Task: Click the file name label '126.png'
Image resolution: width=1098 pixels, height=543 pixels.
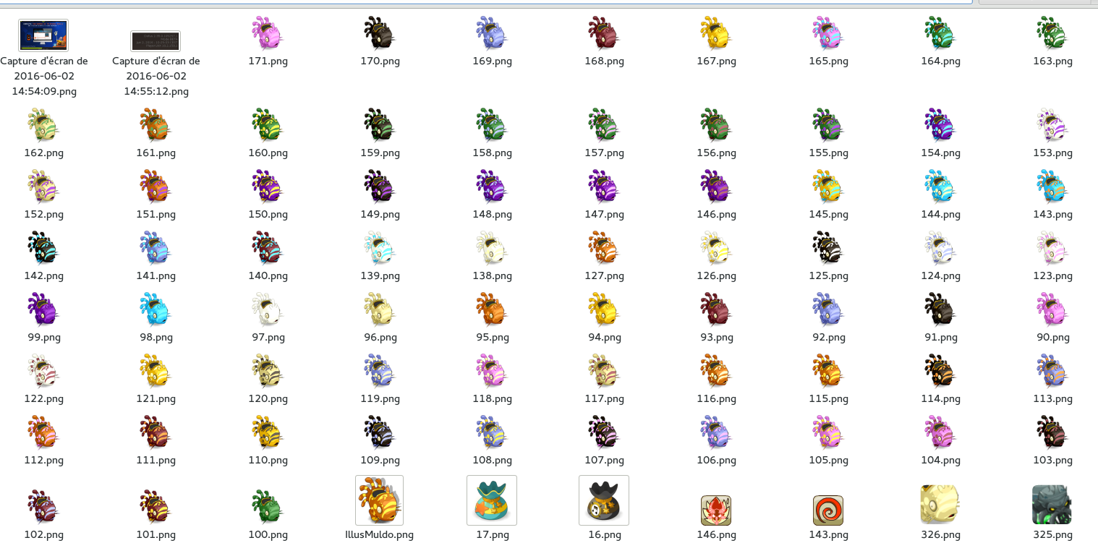Action: 716,275
